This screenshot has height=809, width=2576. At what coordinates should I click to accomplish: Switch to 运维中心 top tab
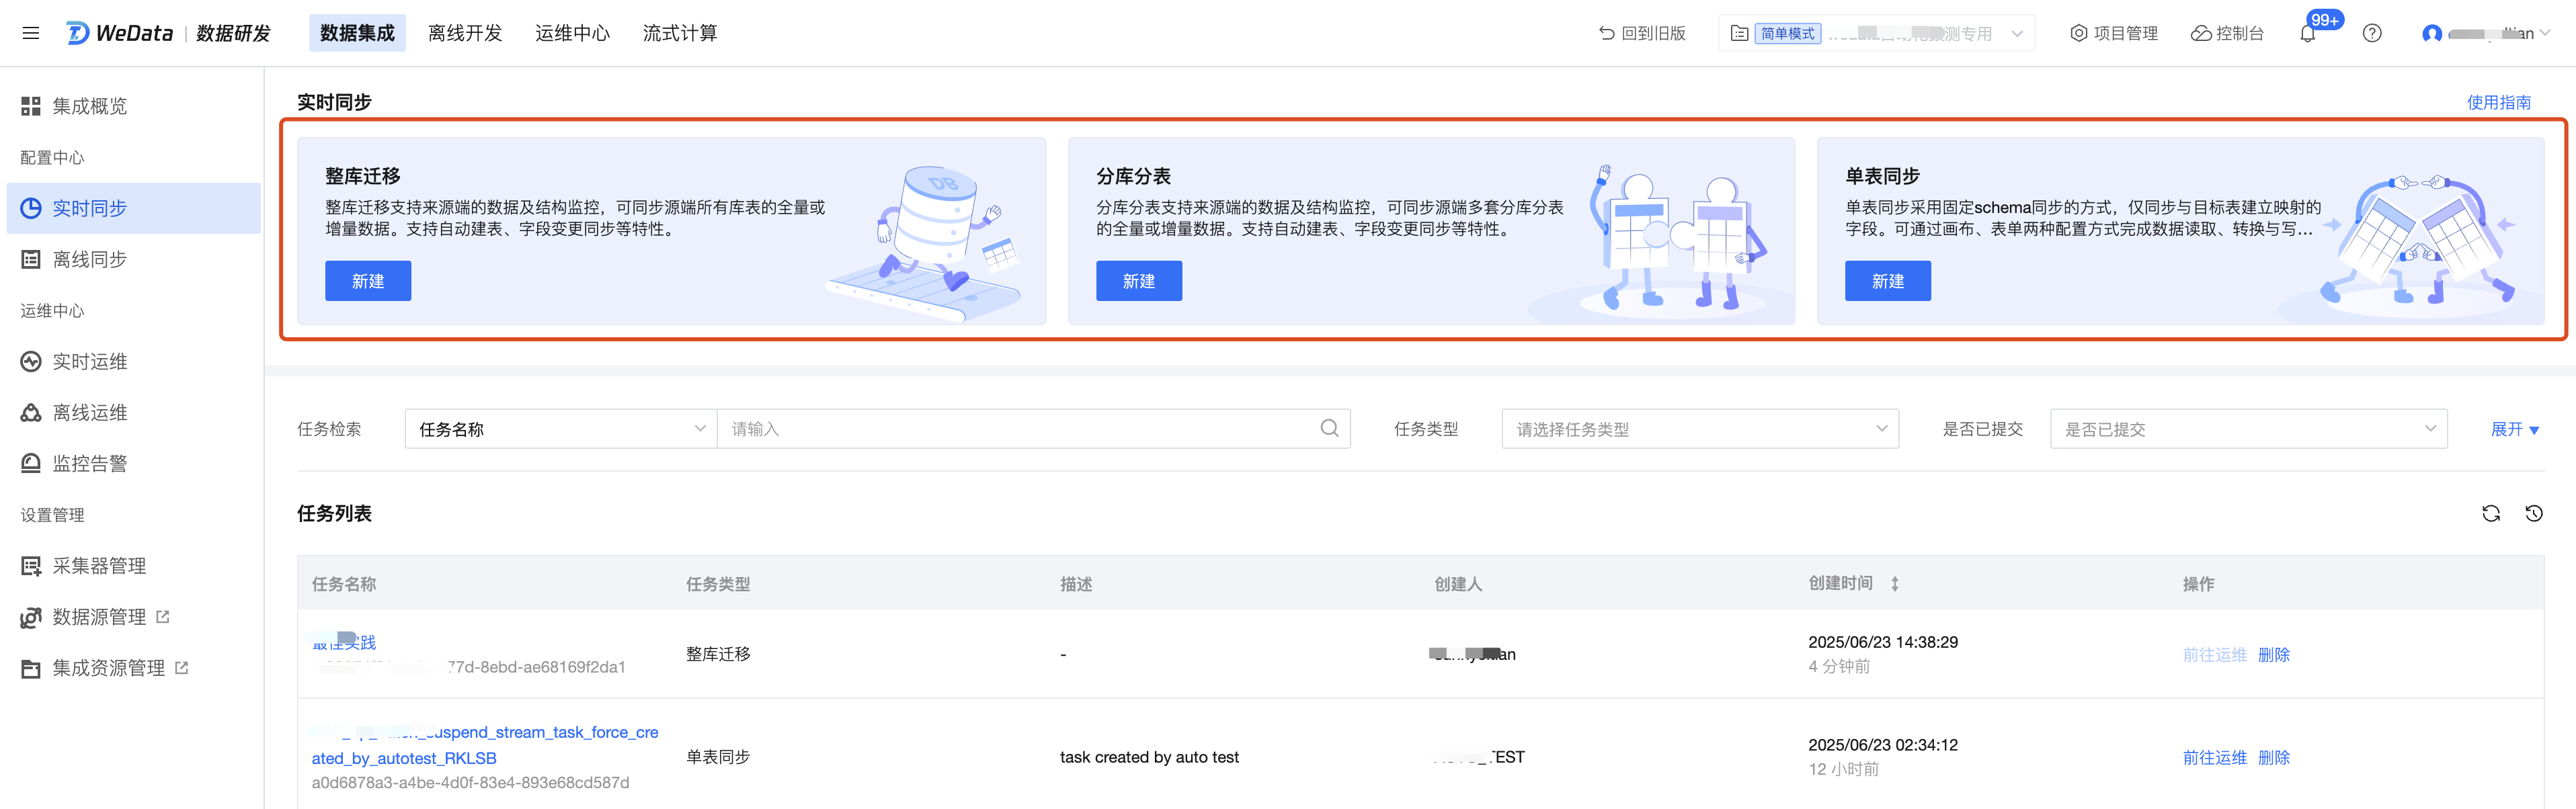[x=572, y=33]
